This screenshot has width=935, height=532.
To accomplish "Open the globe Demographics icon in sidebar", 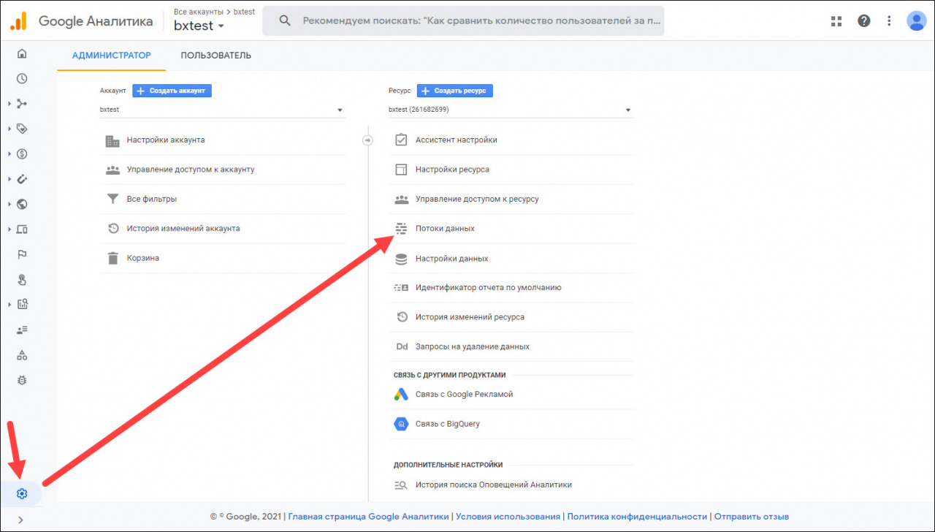I will [22, 205].
